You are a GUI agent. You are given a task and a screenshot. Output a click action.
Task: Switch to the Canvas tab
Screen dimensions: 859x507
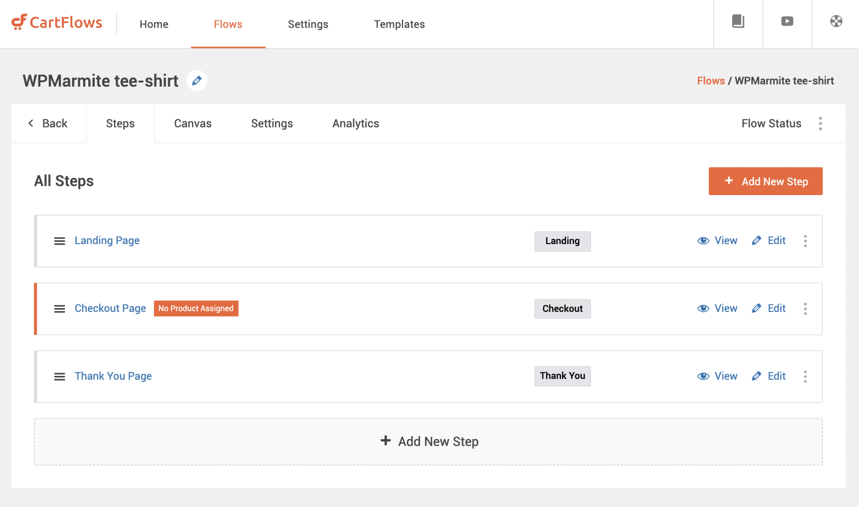click(x=193, y=124)
